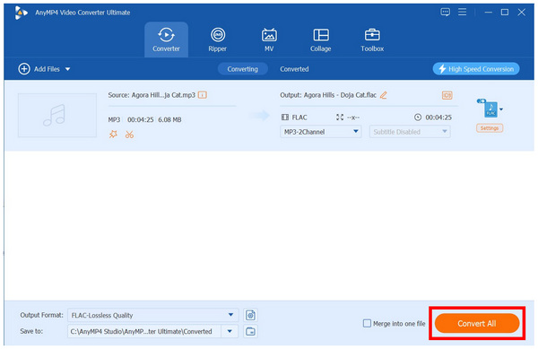Screen dimensions: 538x349
Task: Click the output duration 00:04:25 clock icon
Action: pyautogui.click(x=418, y=118)
